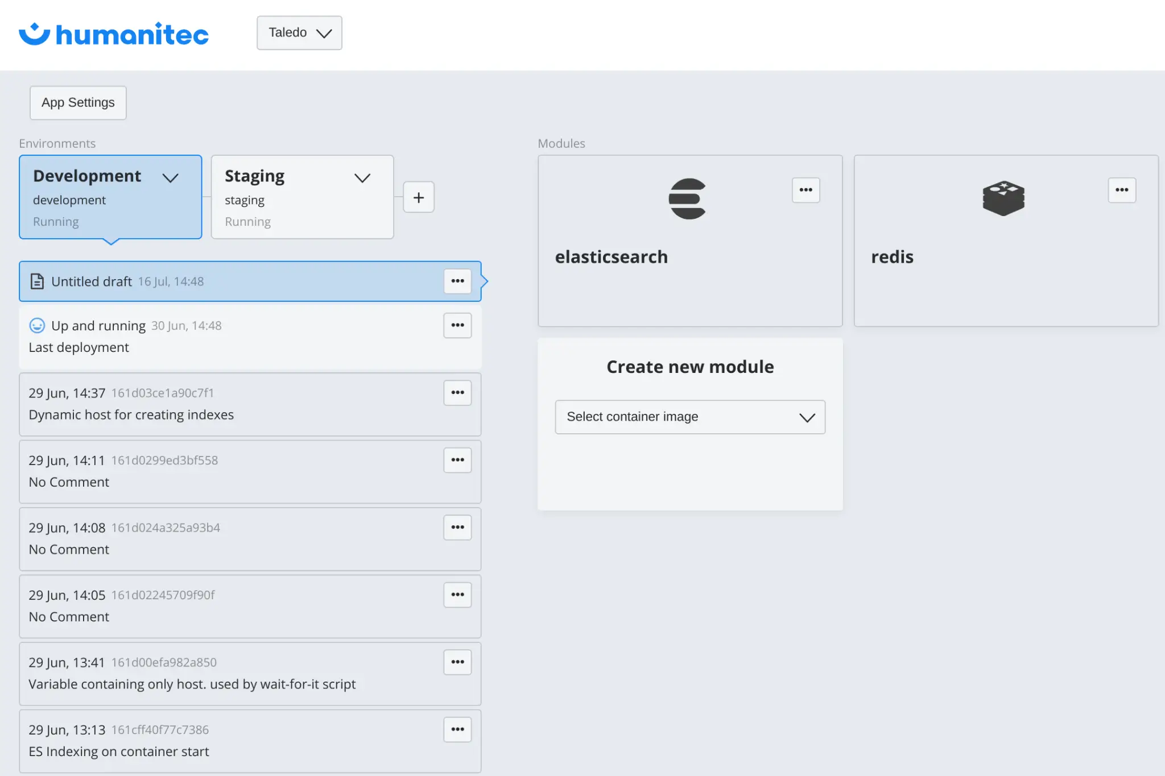Viewport: 1165px width, 776px height.
Task: Open options for 29 Jun, 14:37 deployment
Action: coord(457,392)
